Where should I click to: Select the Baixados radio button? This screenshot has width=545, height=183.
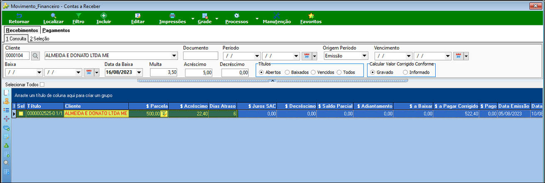(287, 72)
